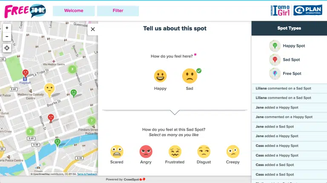Open first Liliana commented on a Sad Spot entry
Image resolution: width=327 pixels, height=183 pixels.
tap(289, 89)
